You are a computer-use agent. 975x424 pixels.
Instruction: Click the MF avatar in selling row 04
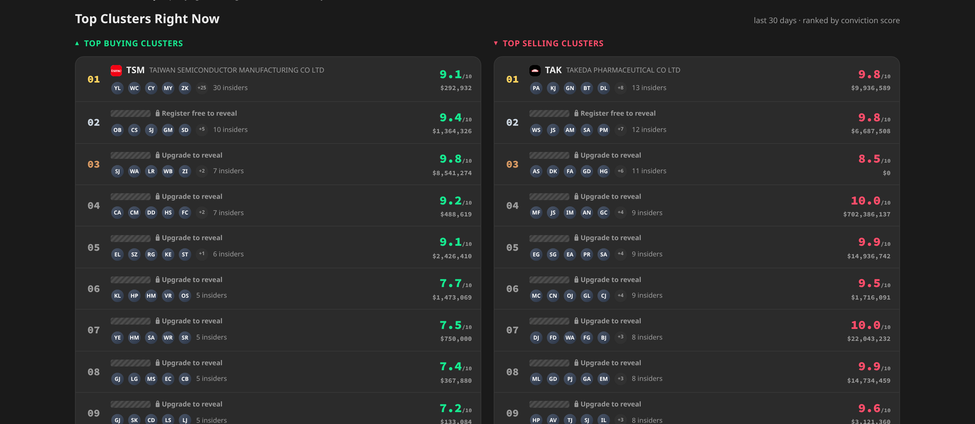[536, 213]
